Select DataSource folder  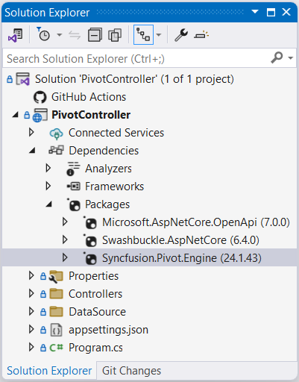(x=97, y=312)
